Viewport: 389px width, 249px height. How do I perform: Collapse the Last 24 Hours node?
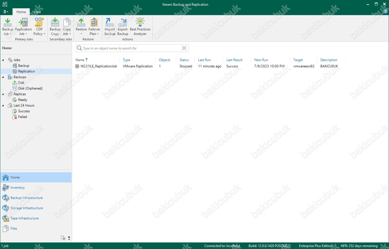tap(3, 105)
